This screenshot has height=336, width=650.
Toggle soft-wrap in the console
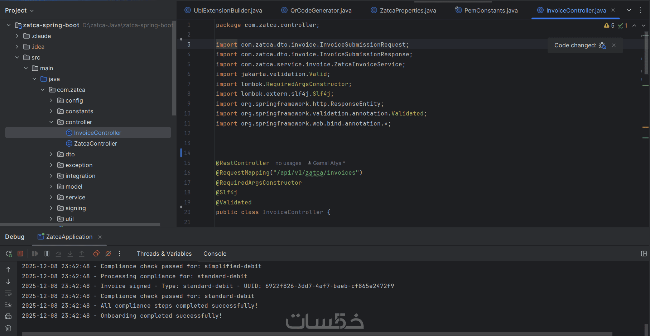coord(8,293)
